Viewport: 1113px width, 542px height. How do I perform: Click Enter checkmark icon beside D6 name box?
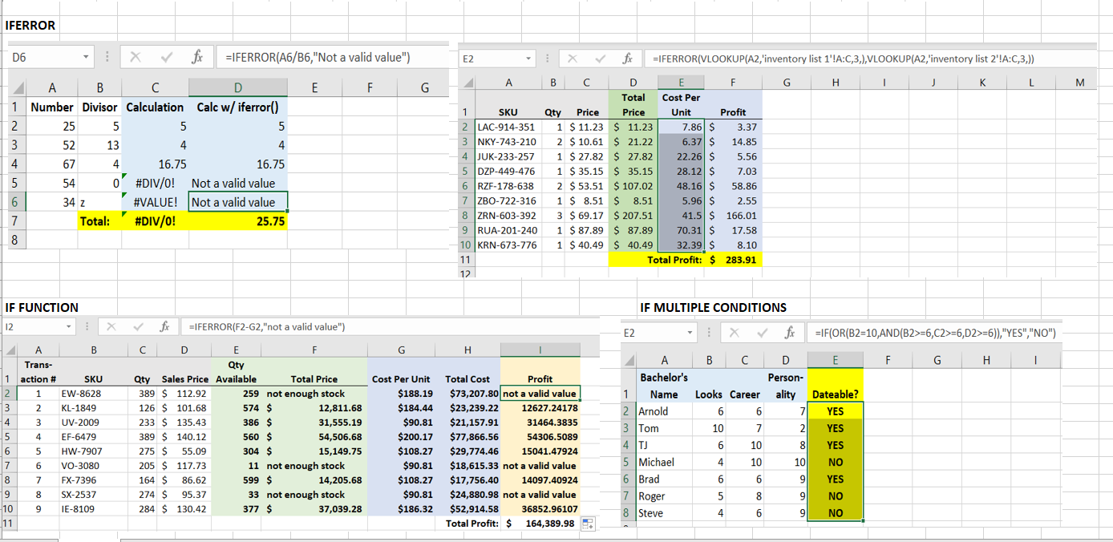[x=166, y=57]
